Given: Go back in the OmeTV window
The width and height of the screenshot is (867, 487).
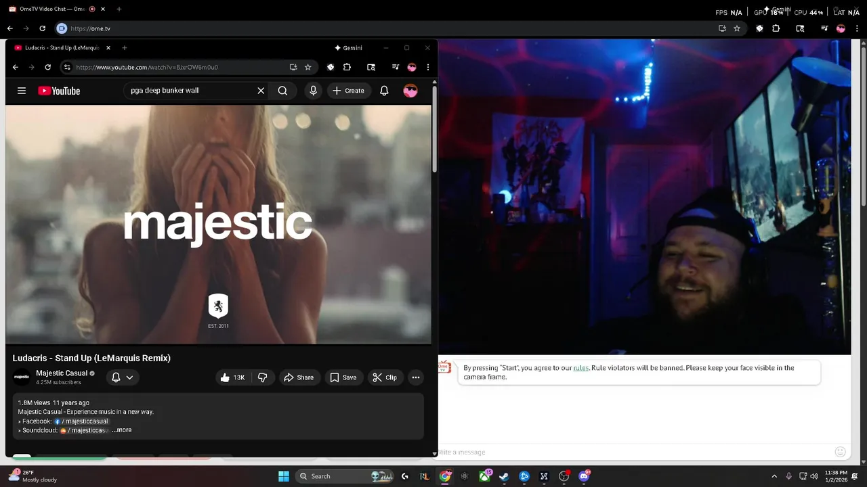Looking at the screenshot, I should pos(9,28).
